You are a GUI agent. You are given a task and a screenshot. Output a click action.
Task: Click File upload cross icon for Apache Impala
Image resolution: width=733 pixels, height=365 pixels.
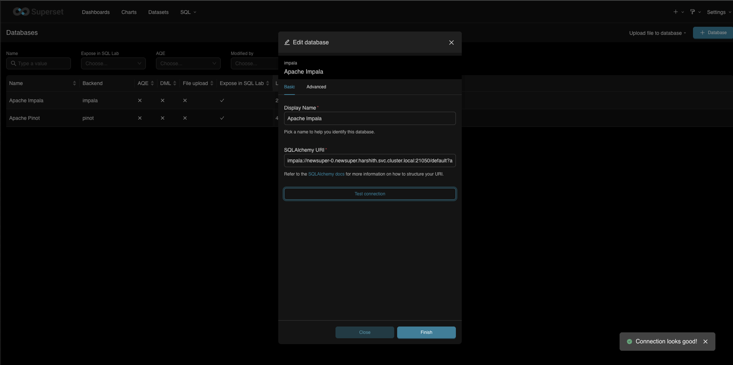pyautogui.click(x=185, y=101)
